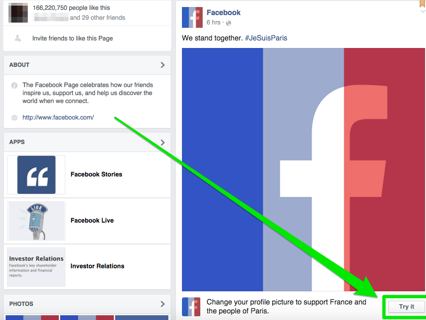Click the invite friends person icon
The width and height of the screenshot is (426, 320).
coord(18,38)
